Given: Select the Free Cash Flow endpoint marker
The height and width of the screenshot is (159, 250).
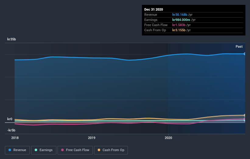Looking at the screenshot, I should coord(245,119).
